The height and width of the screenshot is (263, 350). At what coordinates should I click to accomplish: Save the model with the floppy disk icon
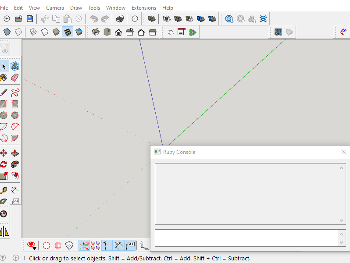pyautogui.click(x=30, y=19)
